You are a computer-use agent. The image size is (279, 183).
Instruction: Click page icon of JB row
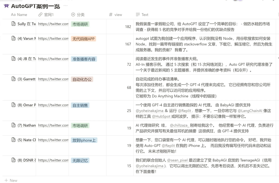pyautogui.click(x=13, y=58)
